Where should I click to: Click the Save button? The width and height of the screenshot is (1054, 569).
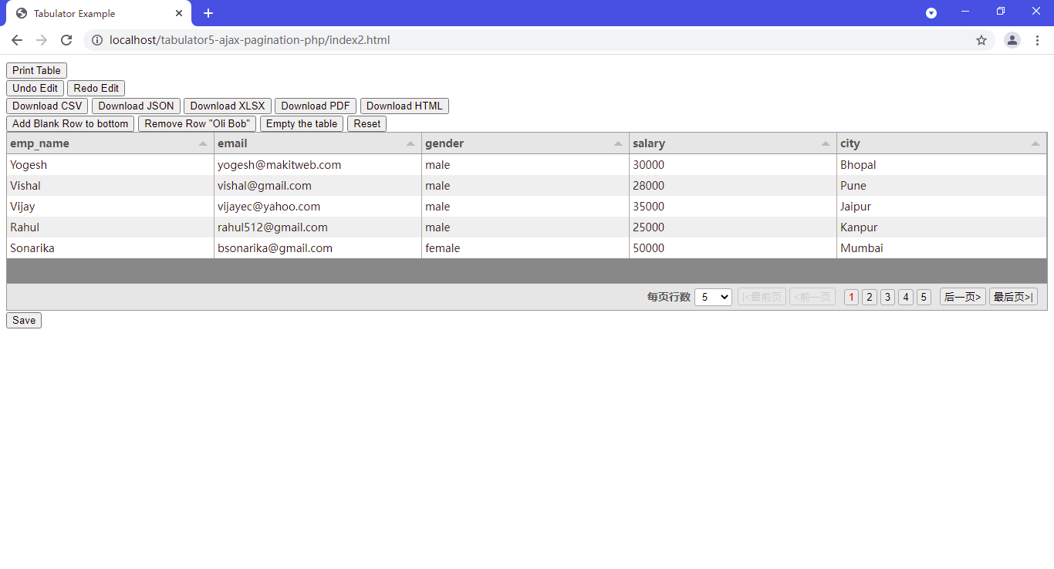pyautogui.click(x=24, y=320)
